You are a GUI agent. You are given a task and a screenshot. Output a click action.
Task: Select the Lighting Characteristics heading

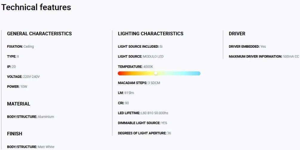pyautogui.click(x=151, y=34)
